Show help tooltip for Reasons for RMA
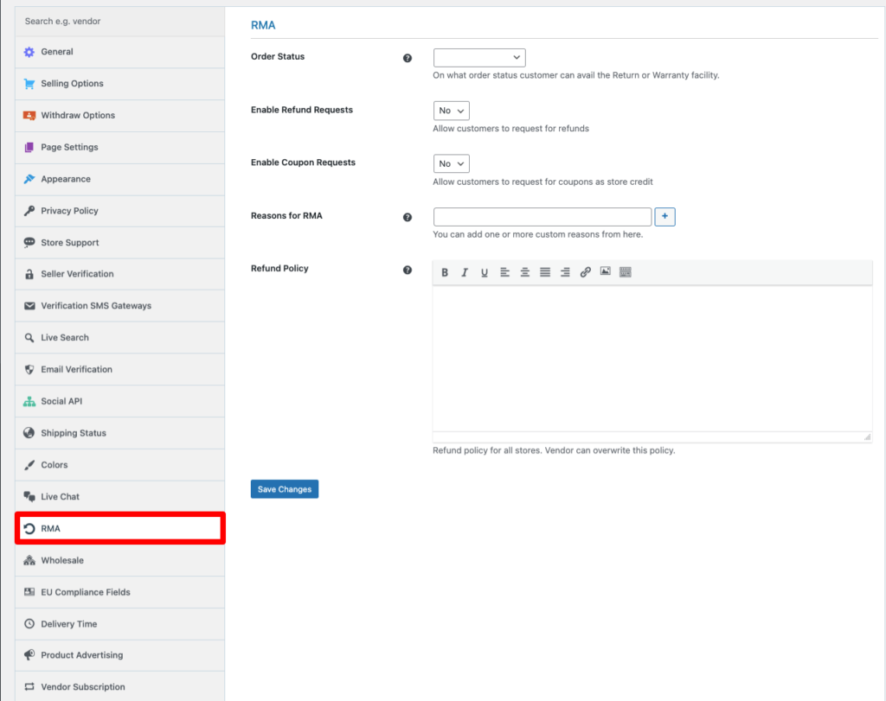 point(408,217)
